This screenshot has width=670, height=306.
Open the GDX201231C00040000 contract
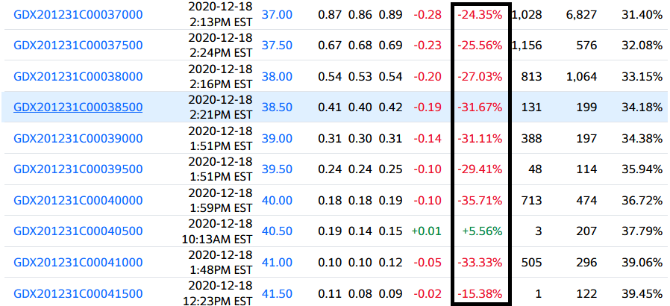[78, 200]
